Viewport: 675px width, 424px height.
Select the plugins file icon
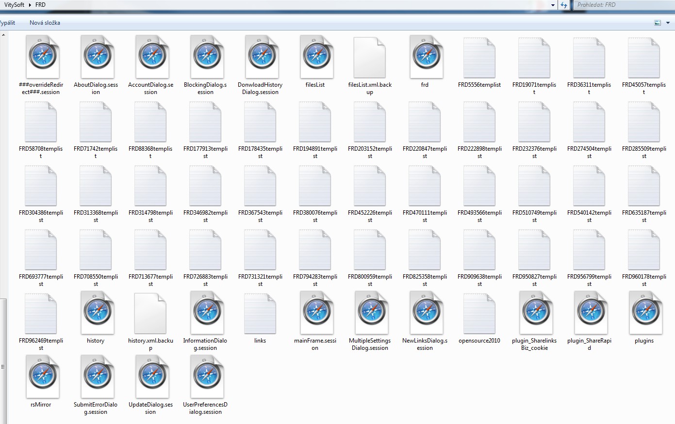click(x=644, y=313)
